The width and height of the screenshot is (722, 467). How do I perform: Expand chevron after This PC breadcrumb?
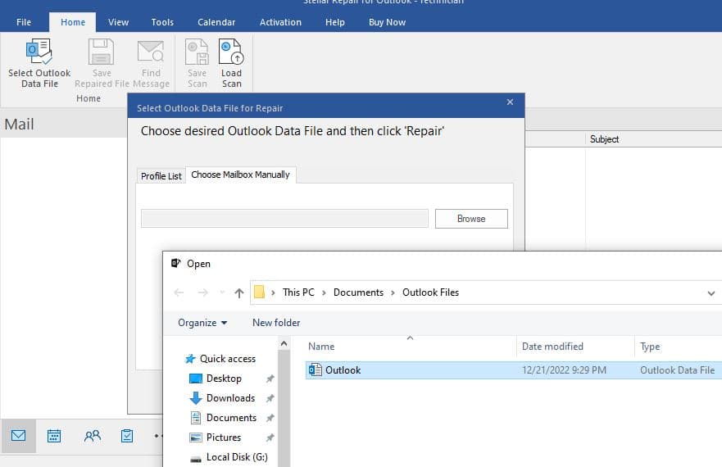click(x=325, y=292)
